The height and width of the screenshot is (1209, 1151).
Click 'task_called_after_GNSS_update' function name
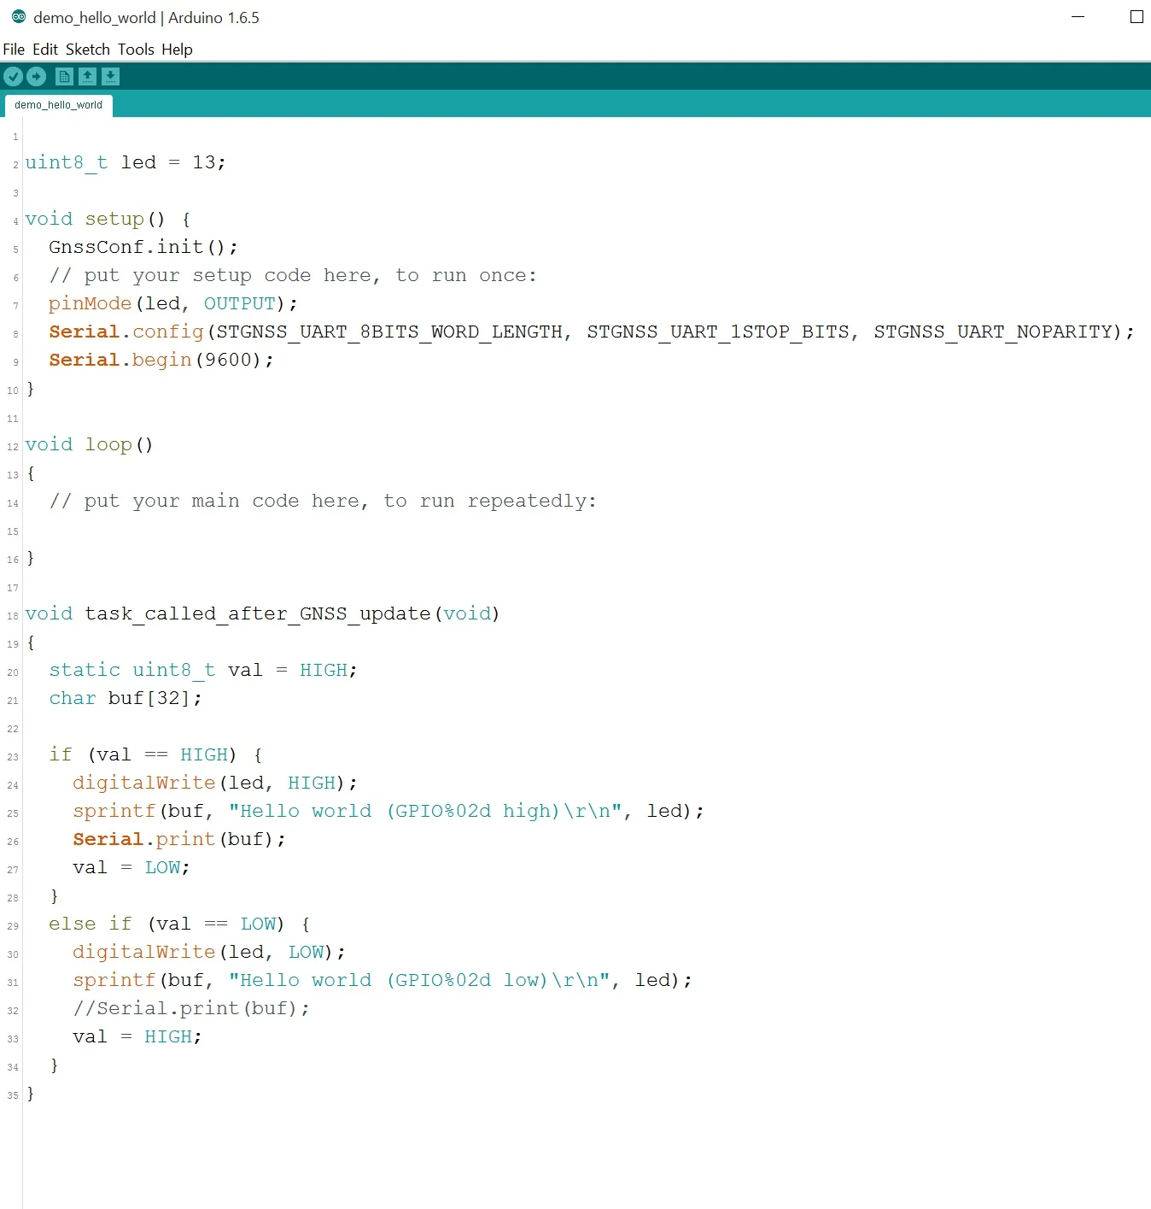(258, 613)
